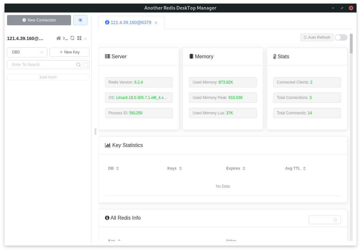Click the Redis Version 6.2.4 tag

(x=139, y=82)
